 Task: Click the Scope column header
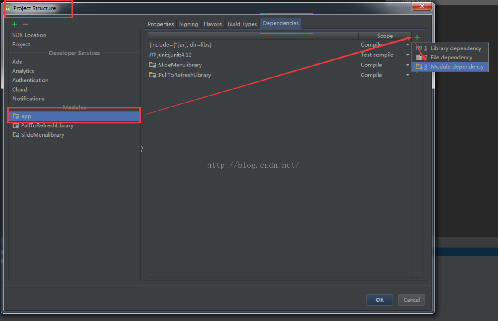tap(385, 36)
